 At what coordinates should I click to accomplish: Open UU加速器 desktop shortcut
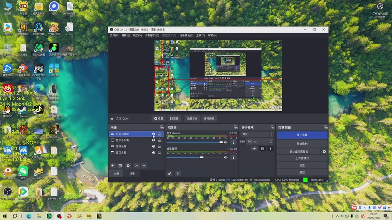pos(39,29)
